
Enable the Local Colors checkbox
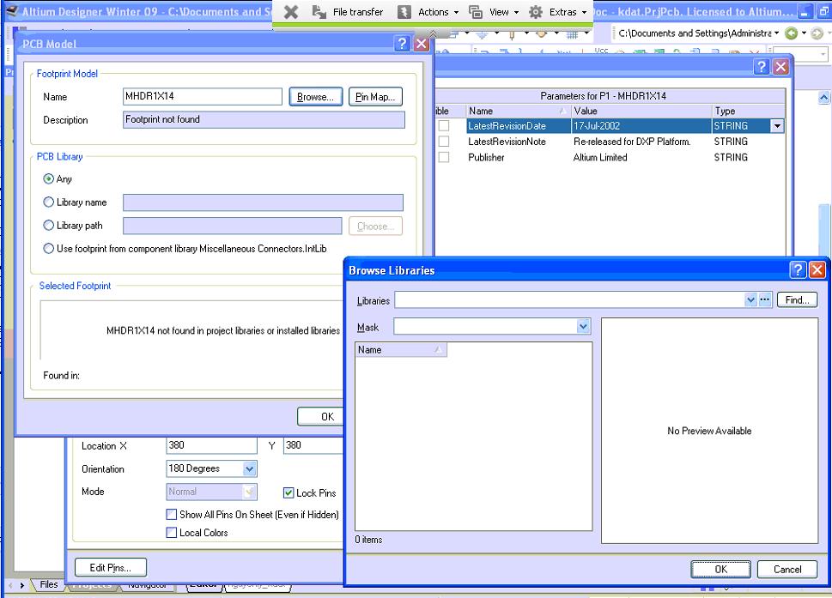(172, 532)
